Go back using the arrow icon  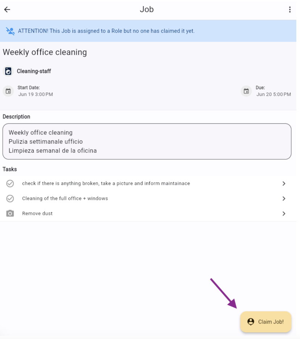pos(7,10)
